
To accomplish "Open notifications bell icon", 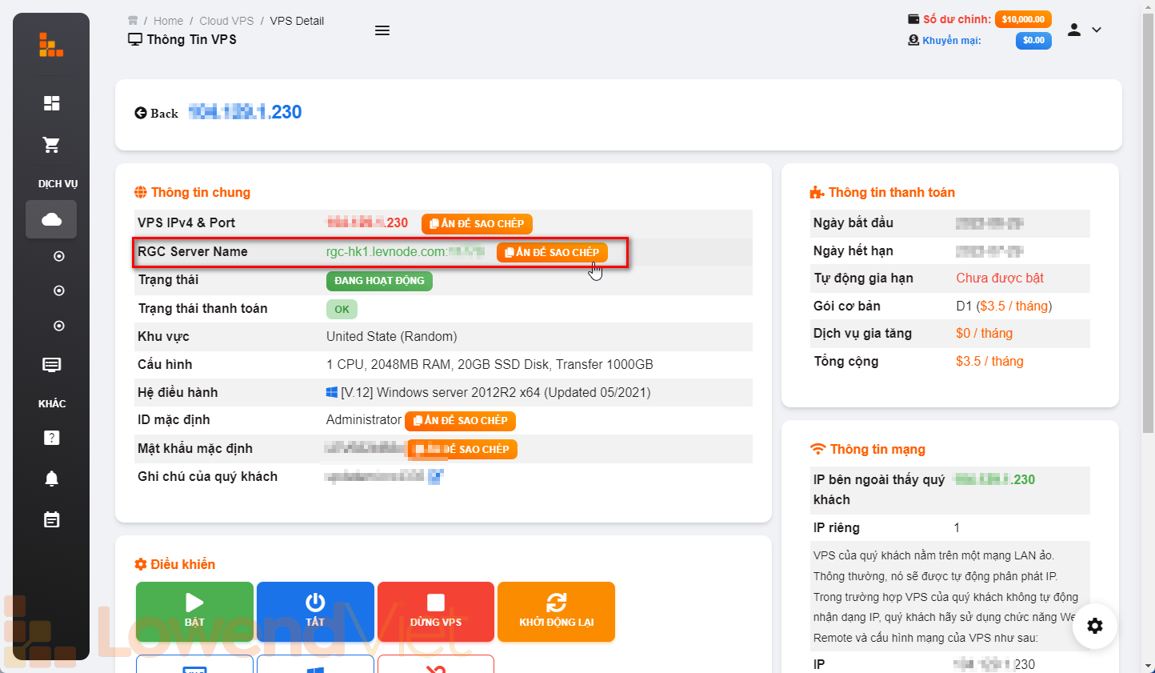I will [x=51, y=479].
